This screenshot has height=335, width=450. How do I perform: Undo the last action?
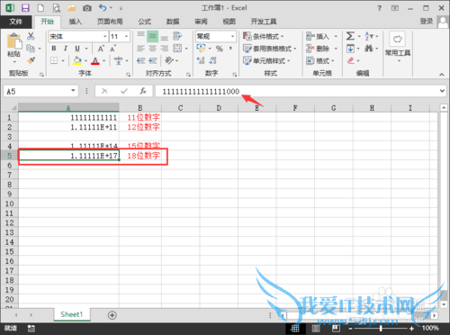103,8
